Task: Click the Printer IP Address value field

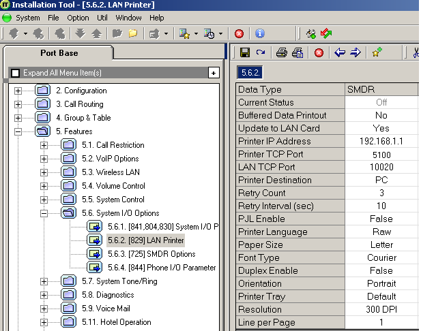Action: [x=381, y=142]
